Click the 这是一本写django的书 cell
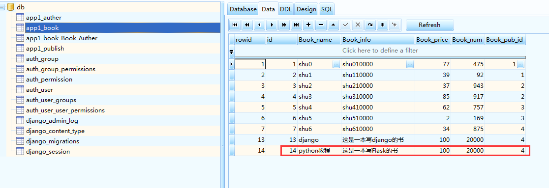549x188 pixels. tap(378, 140)
